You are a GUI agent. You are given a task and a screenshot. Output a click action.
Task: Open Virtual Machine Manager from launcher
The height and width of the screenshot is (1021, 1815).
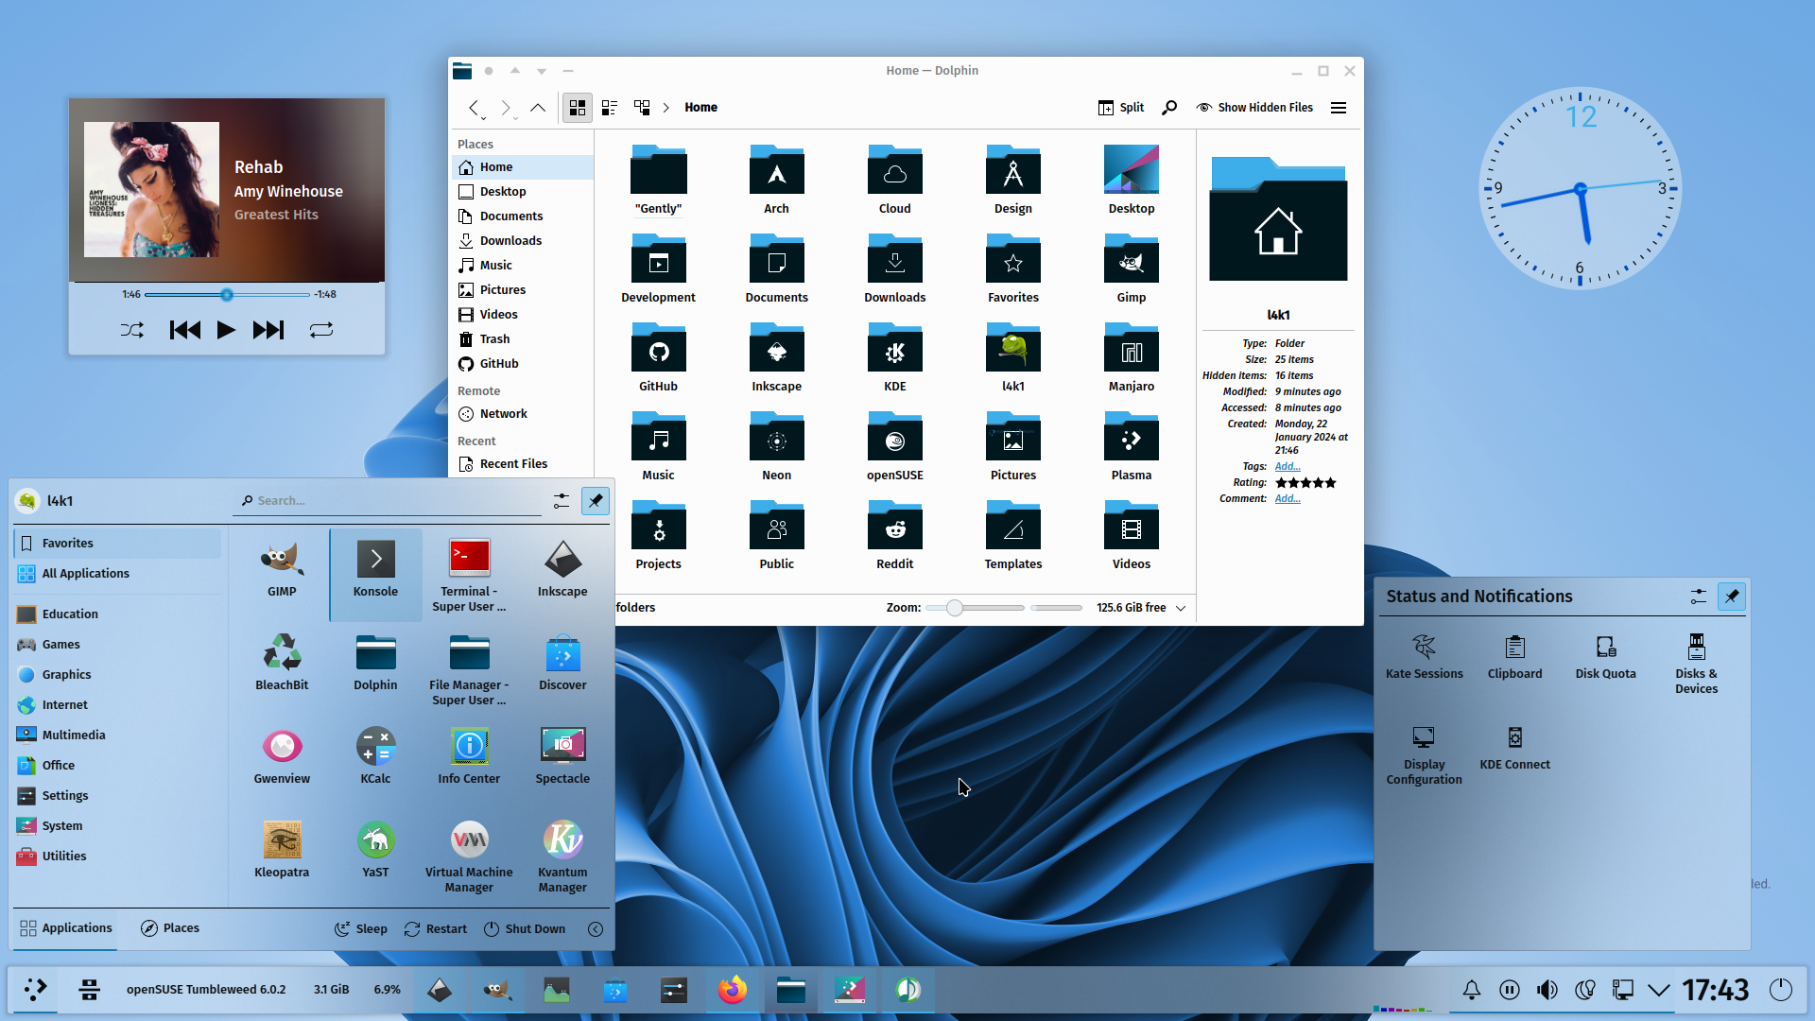coord(469,857)
